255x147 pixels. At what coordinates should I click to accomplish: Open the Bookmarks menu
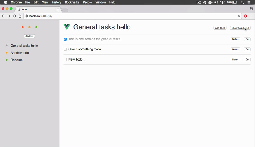tap(72, 2)
